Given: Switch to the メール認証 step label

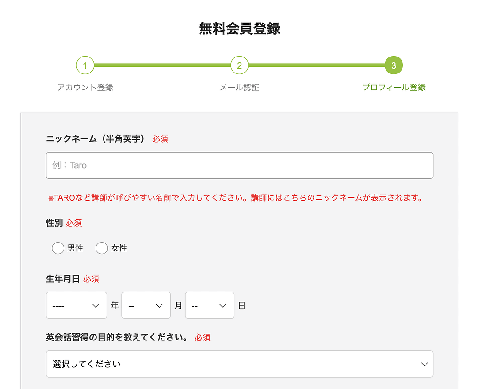Looking at the screenshot, I should click(x=239, y=87).
